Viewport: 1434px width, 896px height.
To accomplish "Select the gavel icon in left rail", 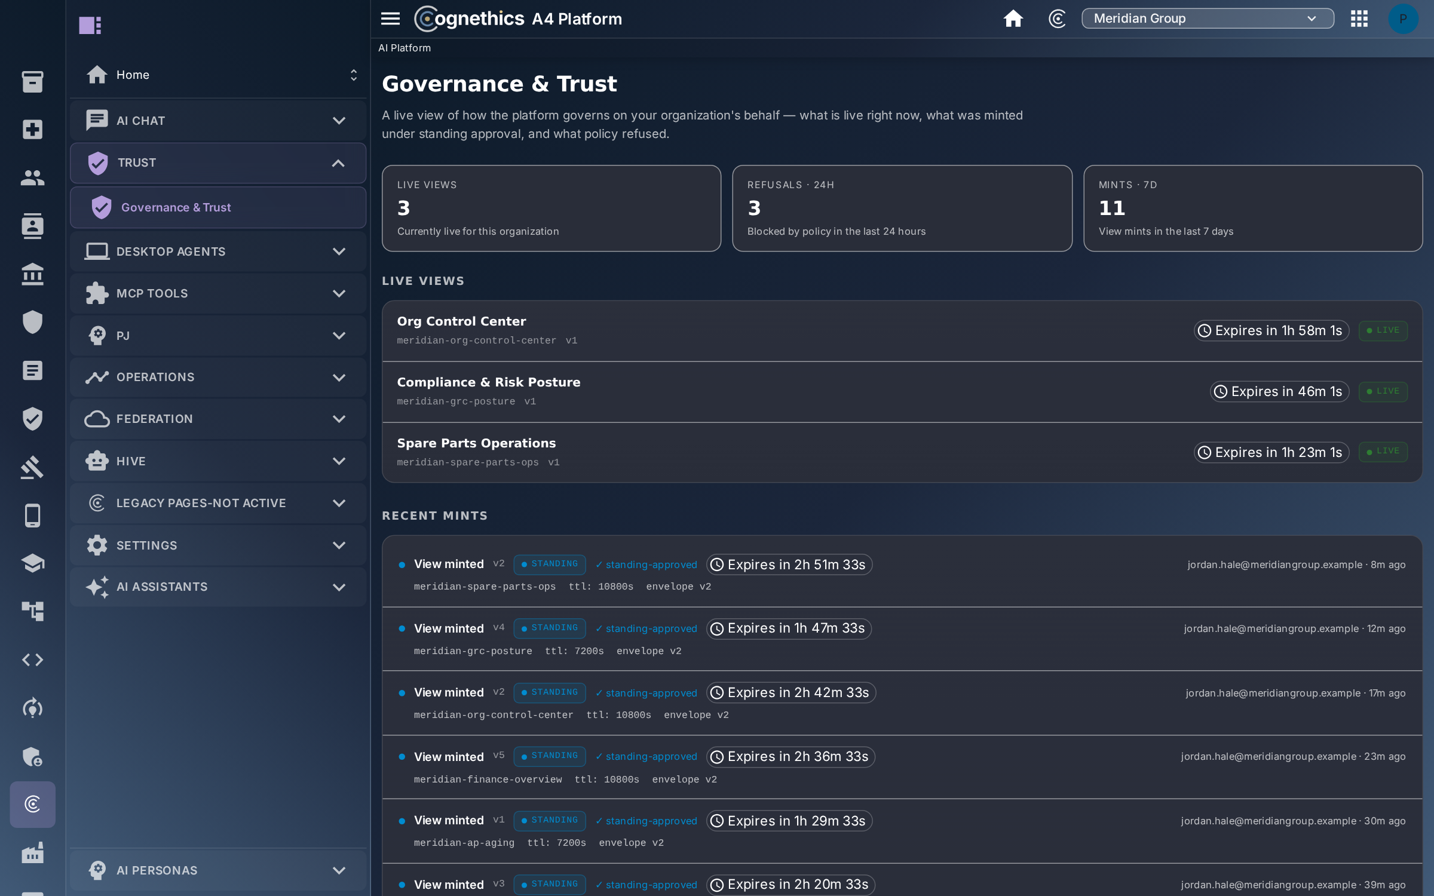I will coord(32,467).
